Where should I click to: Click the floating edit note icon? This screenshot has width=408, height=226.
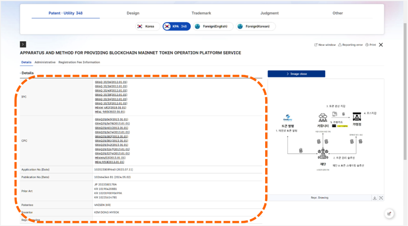(389, 214)
